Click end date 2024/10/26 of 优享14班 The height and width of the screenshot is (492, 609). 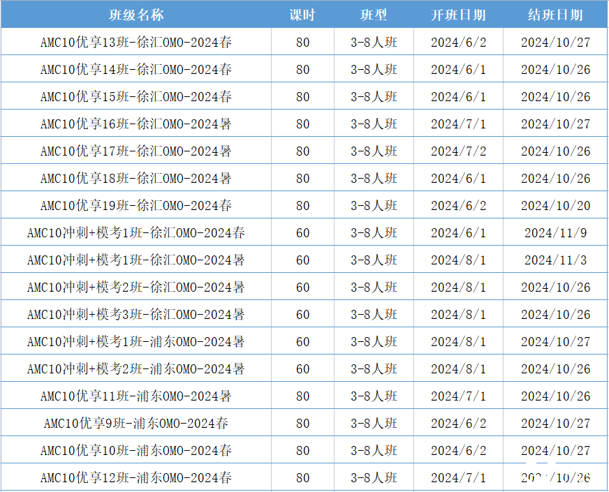coord(555,69)
